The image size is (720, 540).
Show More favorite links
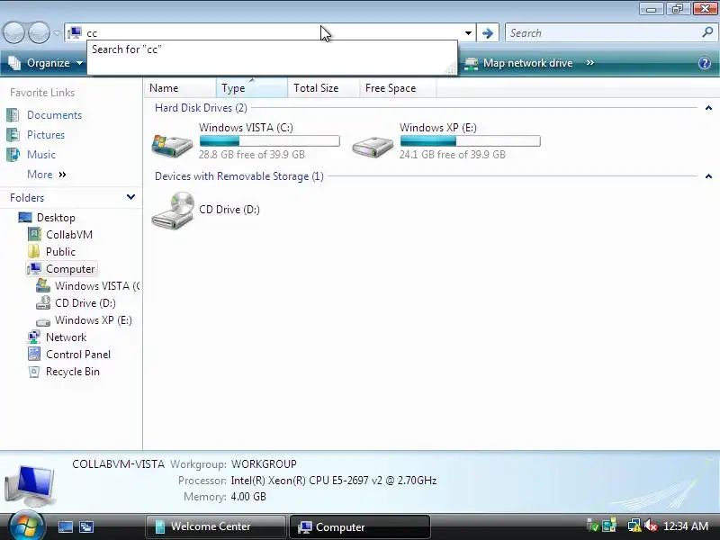click(x=47, y=175)
